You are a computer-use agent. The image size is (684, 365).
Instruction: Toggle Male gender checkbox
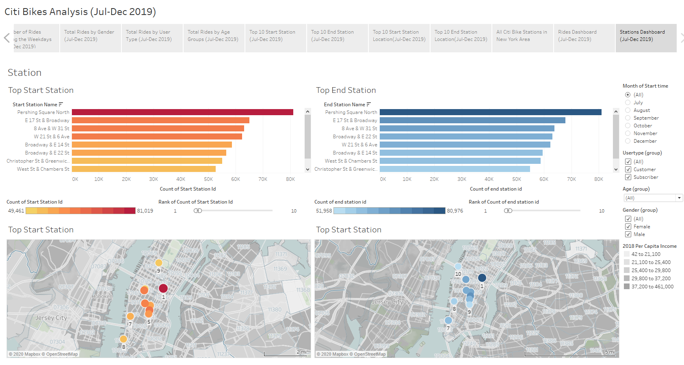click(x=628, y=234)
